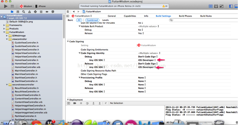Open the symbol navigator
Image resolution: width=238 pixels, height=125 pixels.
[x=18, y=12]
